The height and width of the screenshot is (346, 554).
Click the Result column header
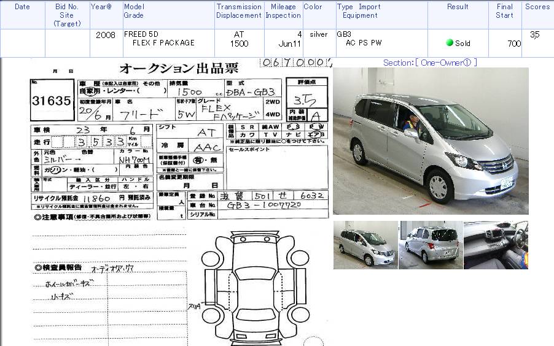tap(458, 7)
